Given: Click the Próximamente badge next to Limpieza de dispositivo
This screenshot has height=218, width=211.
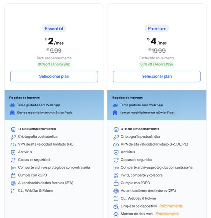Looking at the screenshot, I should (x=171, y=206).
